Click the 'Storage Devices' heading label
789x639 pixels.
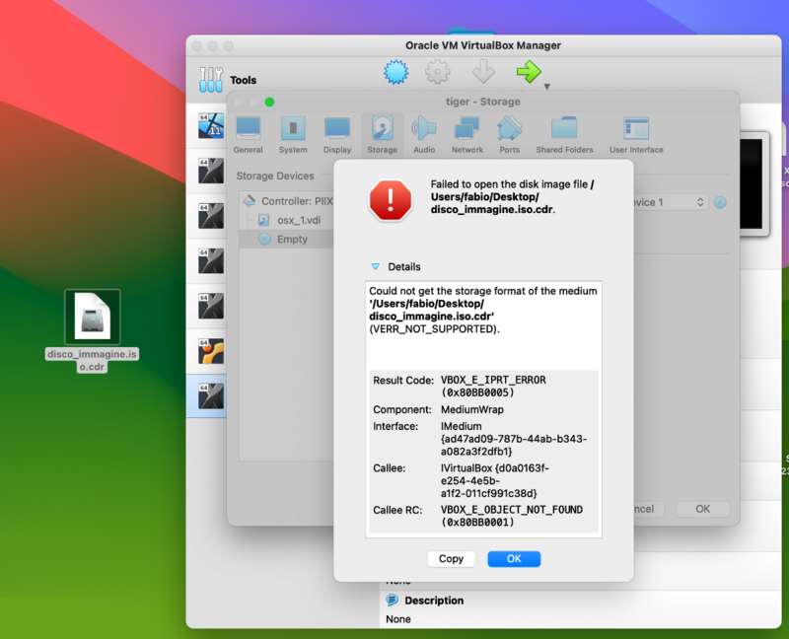pyautogui.click(x=275, y=176)
